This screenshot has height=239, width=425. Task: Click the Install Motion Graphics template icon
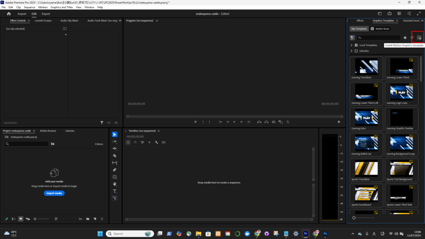click(419, 38)
